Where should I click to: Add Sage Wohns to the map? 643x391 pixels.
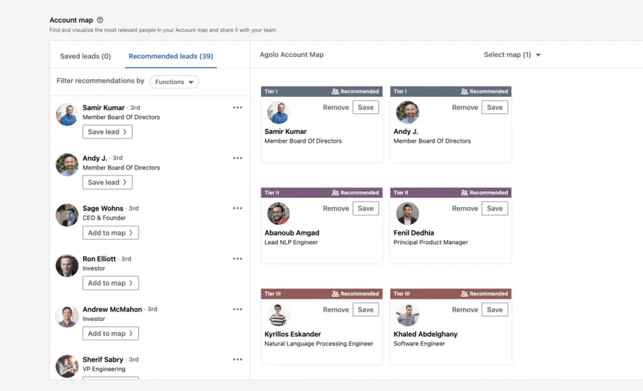pyautogui.click(x=110, y=233)
